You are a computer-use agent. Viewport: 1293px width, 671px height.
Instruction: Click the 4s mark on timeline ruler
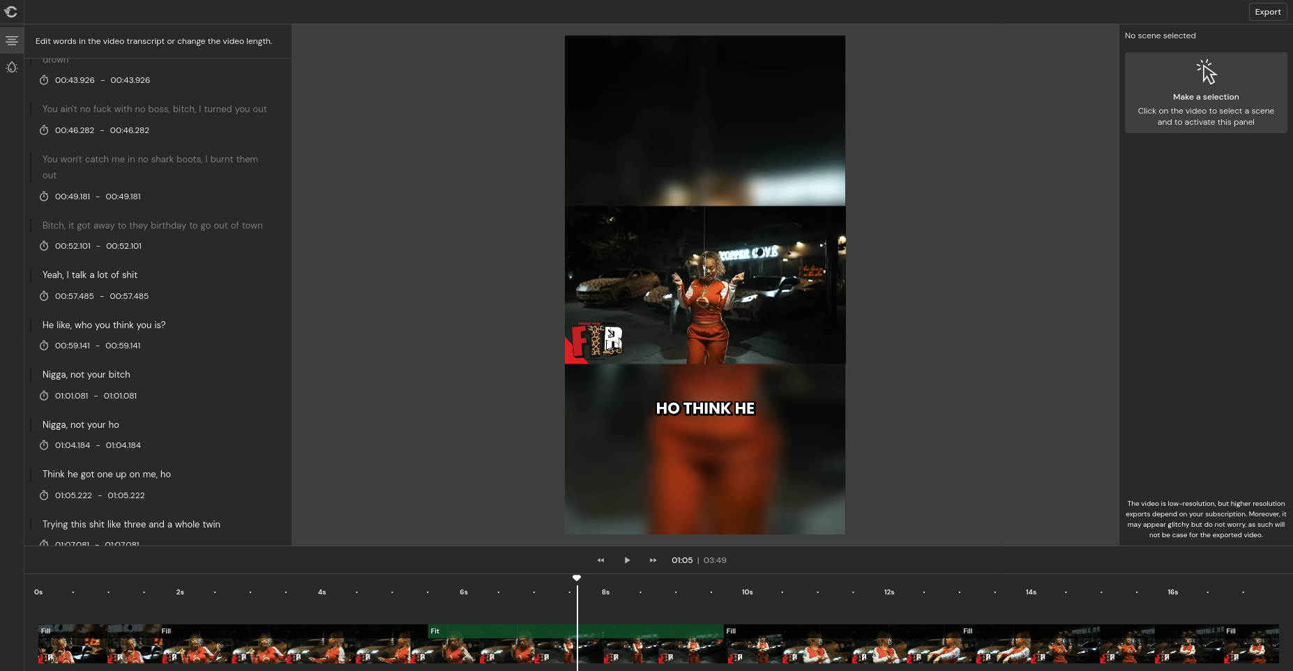point(322,592)
